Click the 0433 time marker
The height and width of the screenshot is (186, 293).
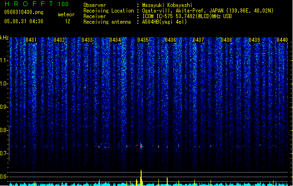point(87,40)
